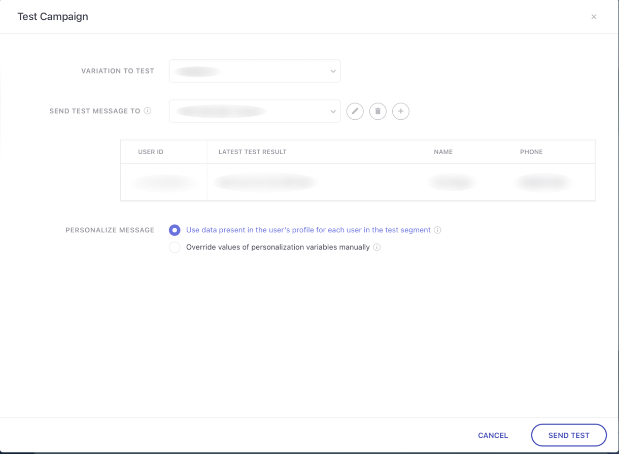The image size is (619, 454).
Task: Close the Test Campaign dialog
Action: click(x=594, y=17)
